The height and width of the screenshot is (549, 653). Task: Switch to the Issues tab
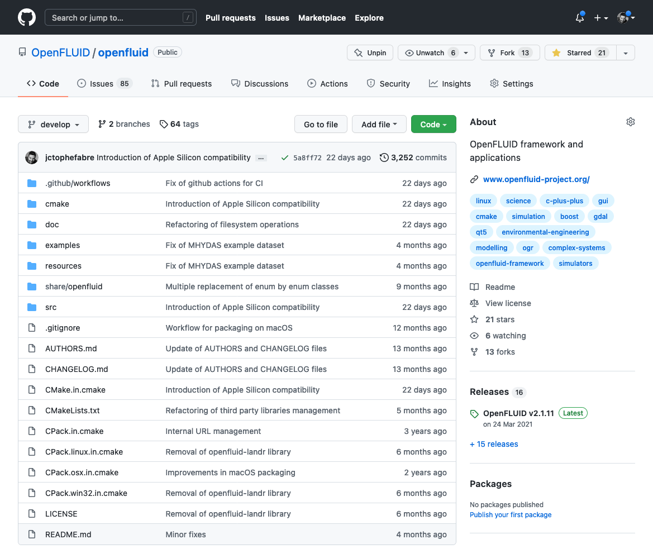(x=104, y=83)
